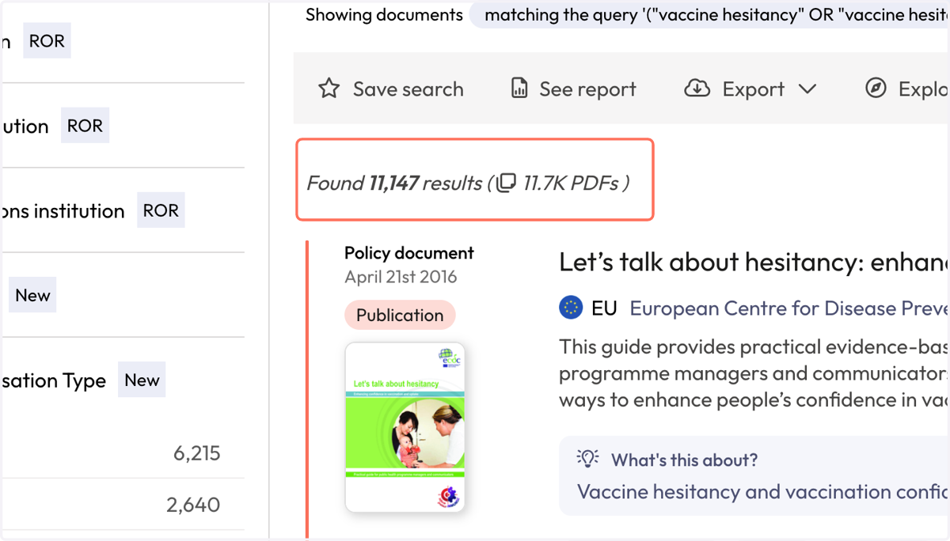Open the European Centre for Disease Prevention link
The image size is (950, 541).
tap(789, 308)
